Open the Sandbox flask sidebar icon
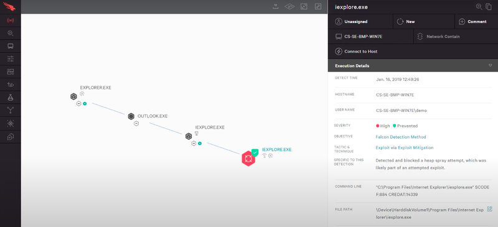 (11, 98)
